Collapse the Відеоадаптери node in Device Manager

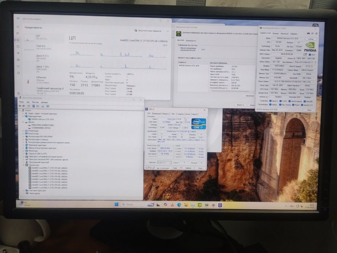(x=23, y=116)
